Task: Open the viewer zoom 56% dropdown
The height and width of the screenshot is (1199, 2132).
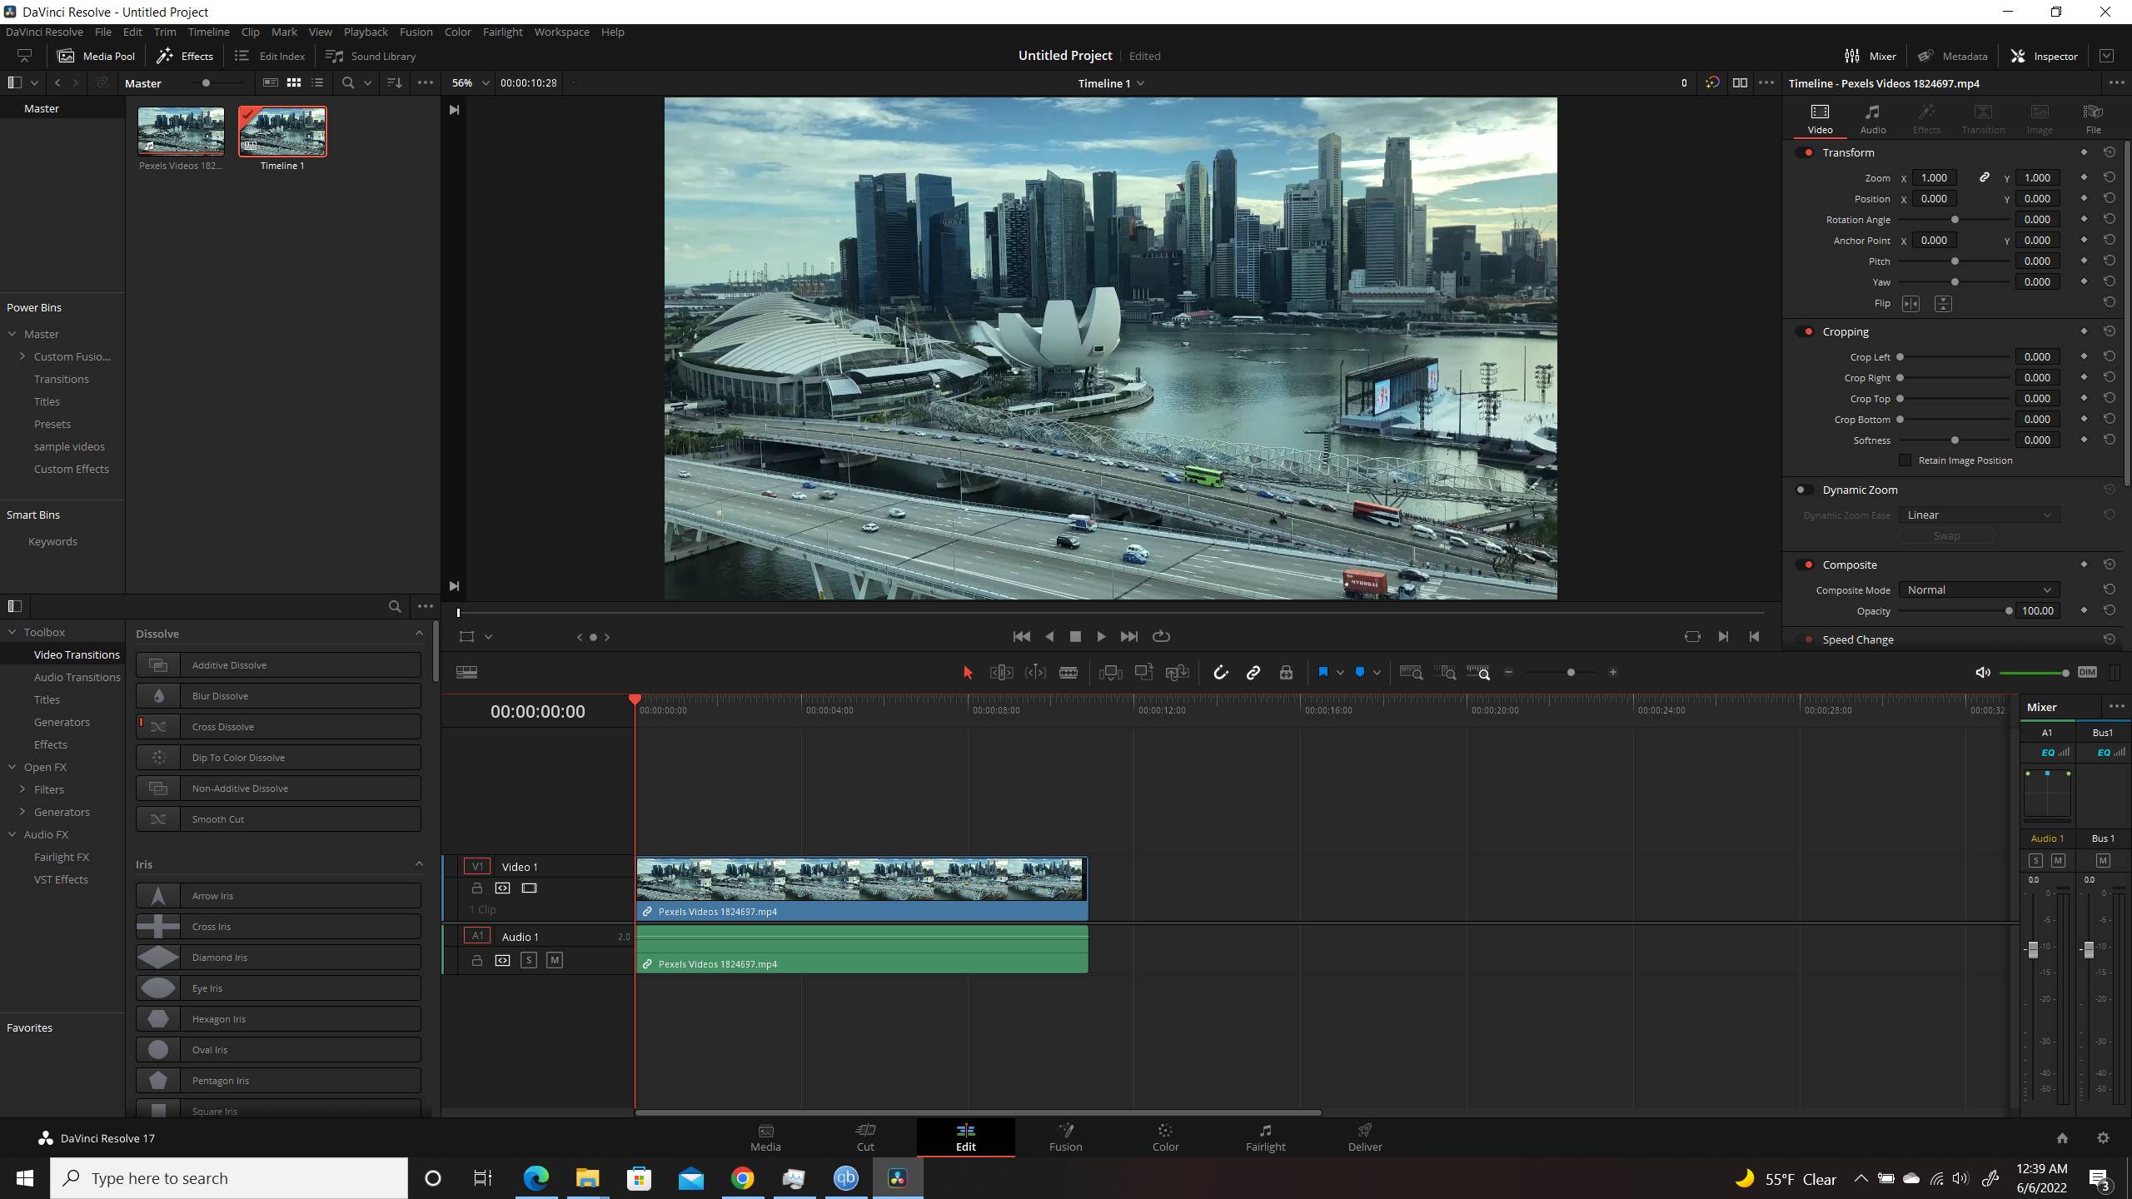Action: point(470,83)
